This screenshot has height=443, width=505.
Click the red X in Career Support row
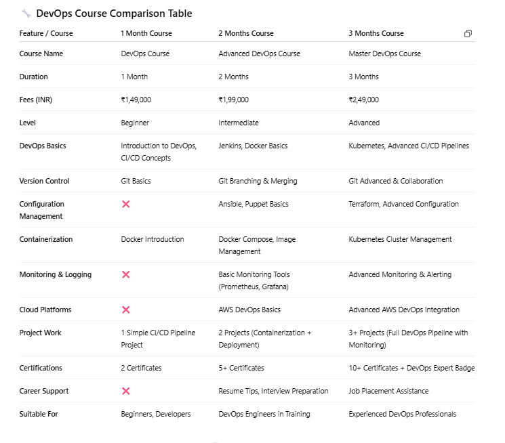pos(125,391)
